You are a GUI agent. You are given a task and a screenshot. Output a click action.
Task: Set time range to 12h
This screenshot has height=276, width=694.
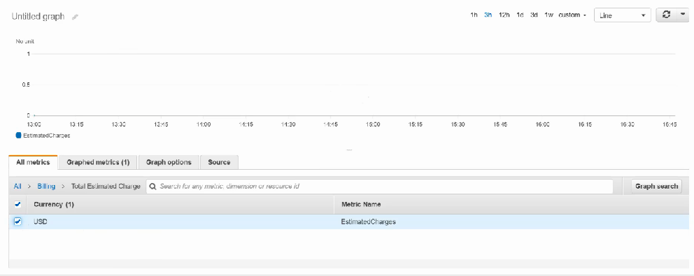(504, 15)
